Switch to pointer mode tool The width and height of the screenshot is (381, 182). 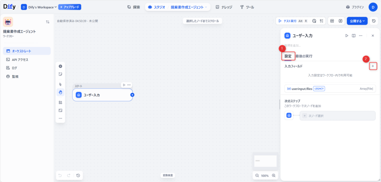coord(60,84)
